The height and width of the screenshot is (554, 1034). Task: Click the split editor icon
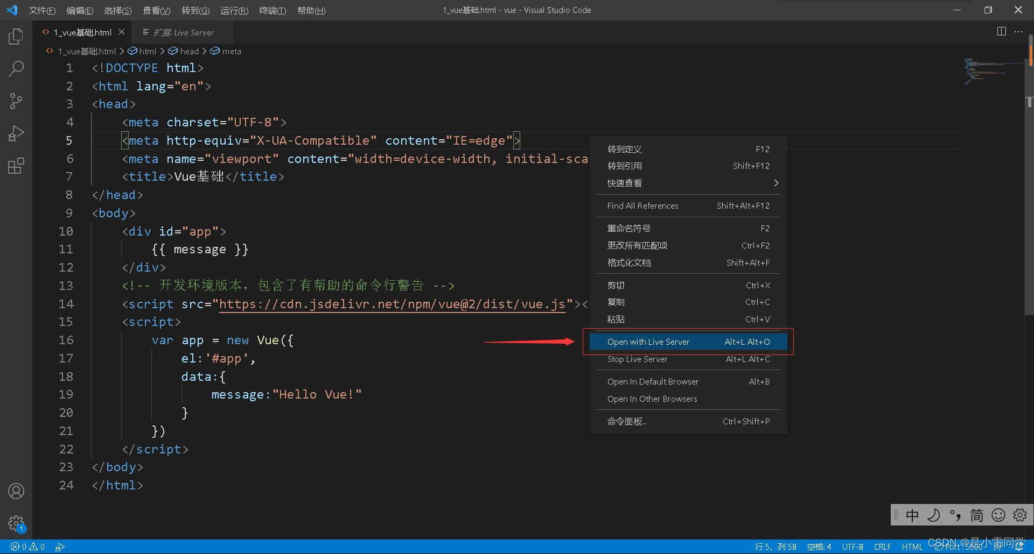tap(1001, 32)
